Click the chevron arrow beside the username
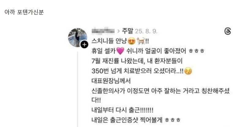This screenshot has width=248, height=127. [118, 31]
